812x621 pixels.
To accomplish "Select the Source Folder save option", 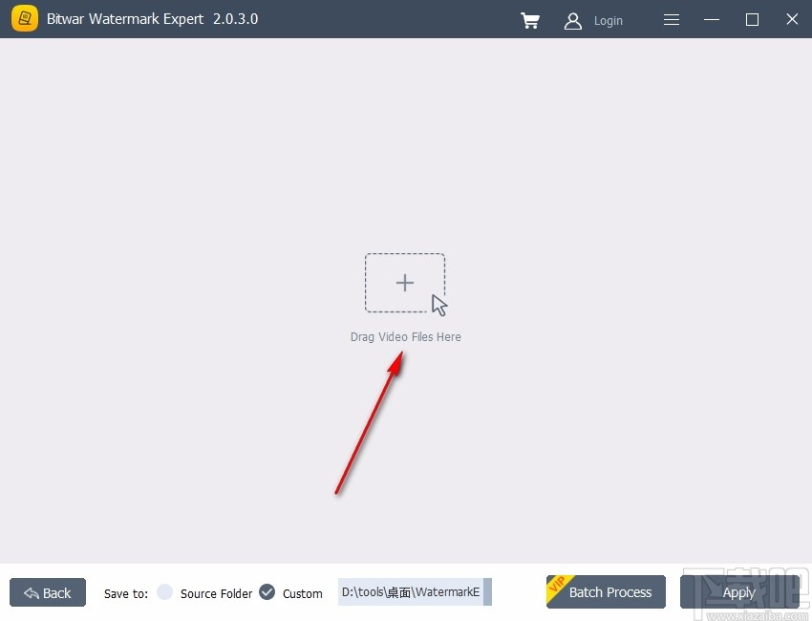I will click(x=162, y=593).
